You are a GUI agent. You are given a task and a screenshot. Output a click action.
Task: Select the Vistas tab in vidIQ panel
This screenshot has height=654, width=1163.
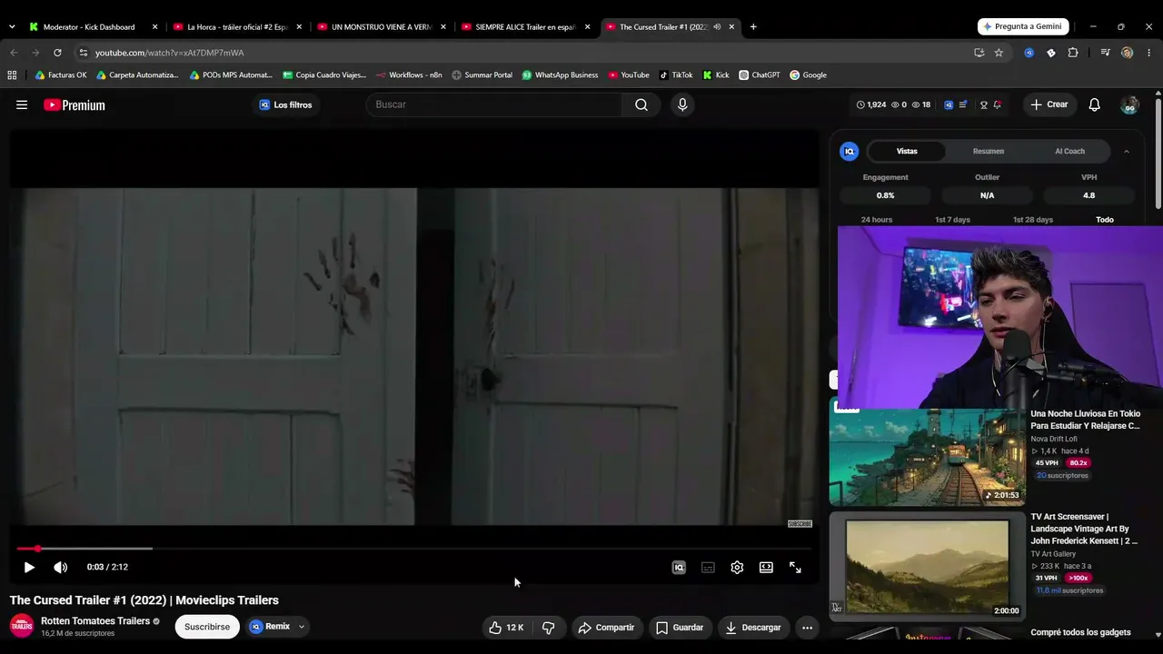tap(907, 151)
